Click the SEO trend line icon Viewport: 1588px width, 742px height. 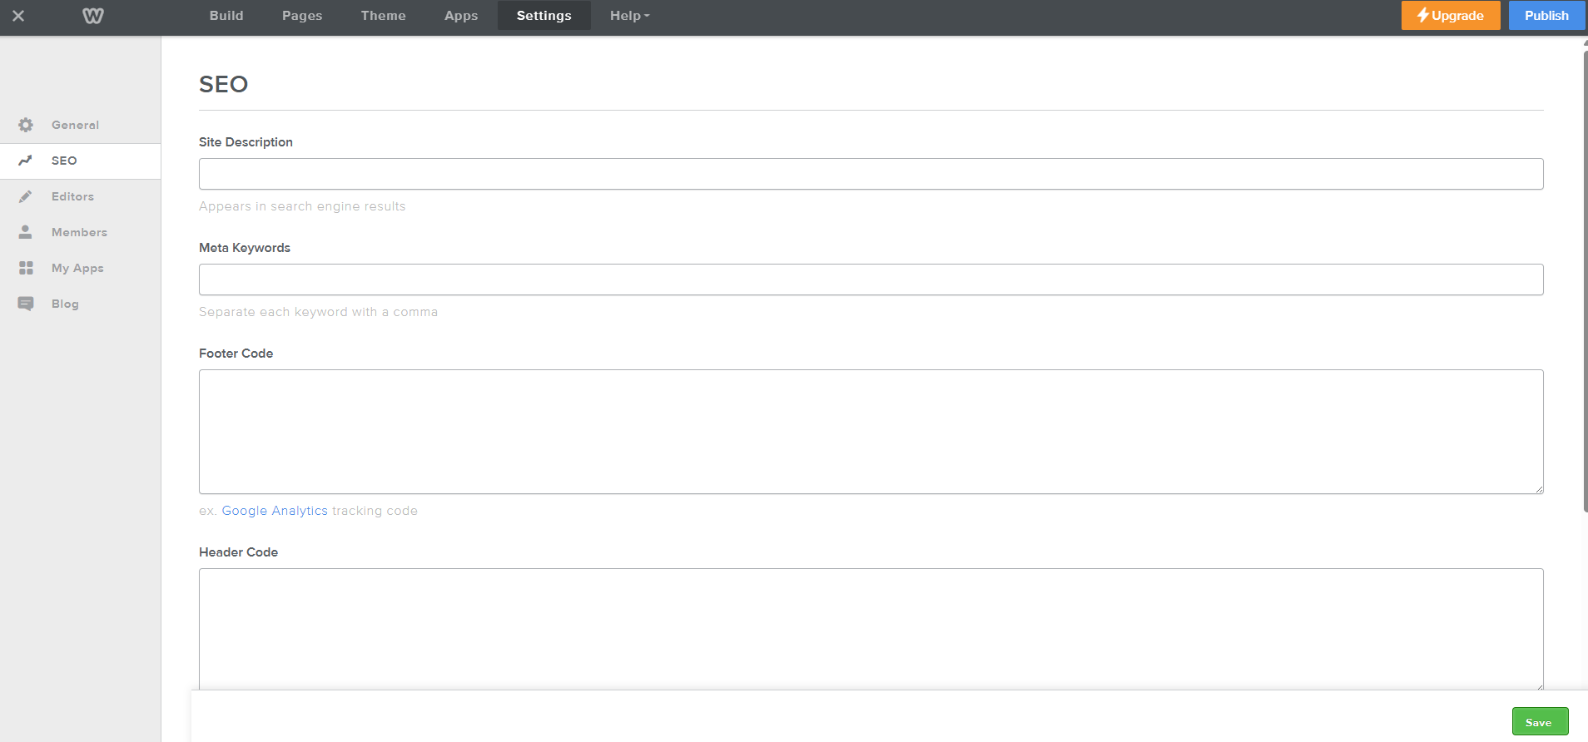click(x=26, y=161)
